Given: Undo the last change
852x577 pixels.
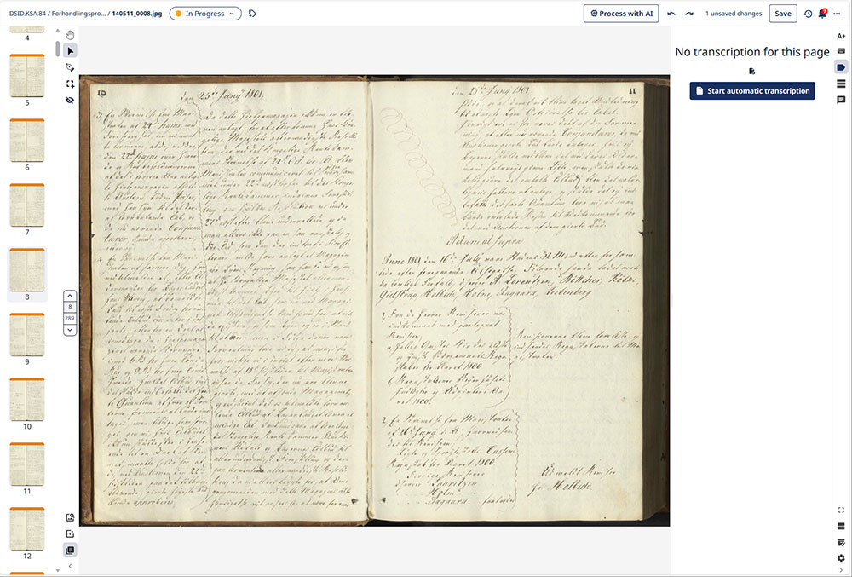Looking at the screenshot, I should coord(671,14).
